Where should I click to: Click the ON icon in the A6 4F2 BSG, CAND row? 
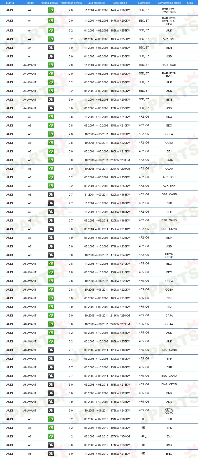(51, 220)
